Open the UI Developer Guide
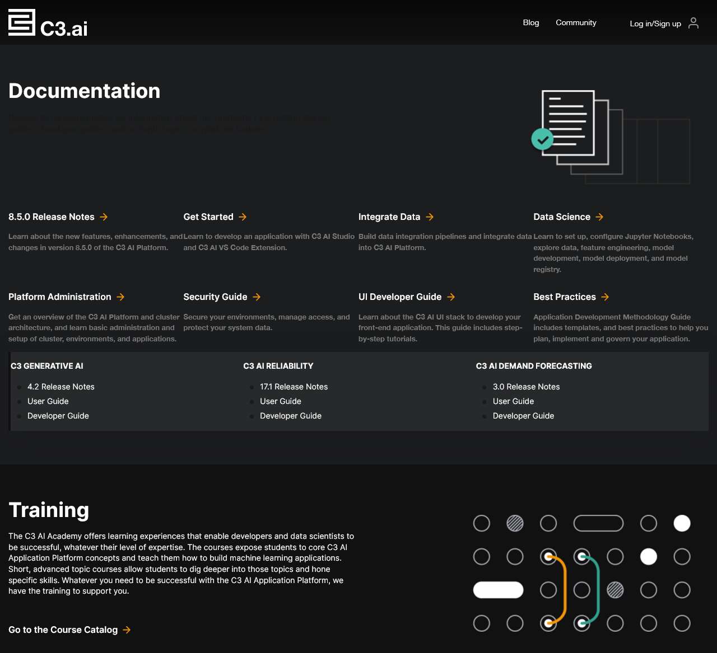The image size is (717, 653). 400,297
